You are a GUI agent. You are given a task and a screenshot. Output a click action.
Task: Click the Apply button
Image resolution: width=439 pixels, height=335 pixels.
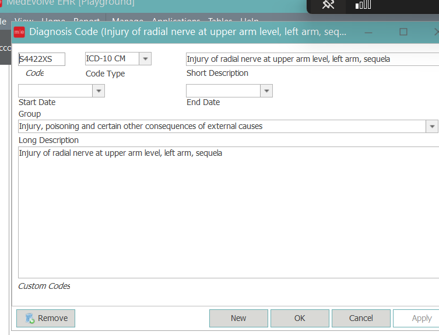(x=420, y=318)
